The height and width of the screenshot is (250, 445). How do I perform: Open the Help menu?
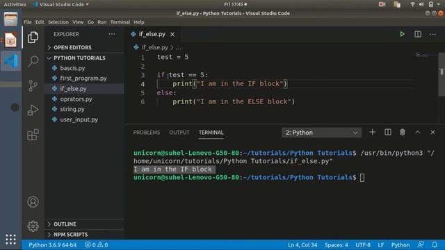click(x=139, y=22)
